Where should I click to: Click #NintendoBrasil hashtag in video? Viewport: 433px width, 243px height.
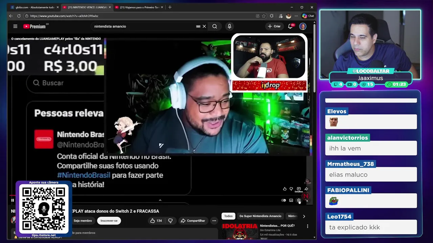point(84,175)
